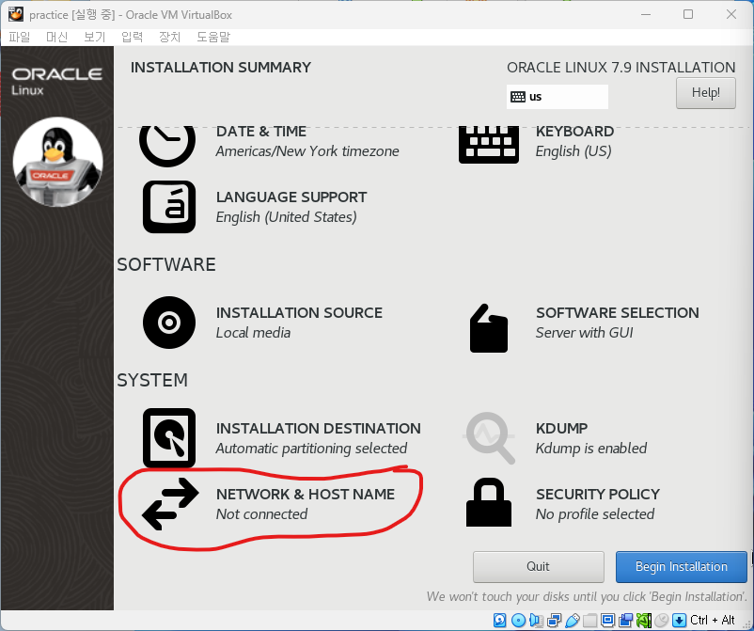Click the recording status bar icon
Image resolution: width=754 pixels, height=631 pixels.
click(x=625, y=620)
